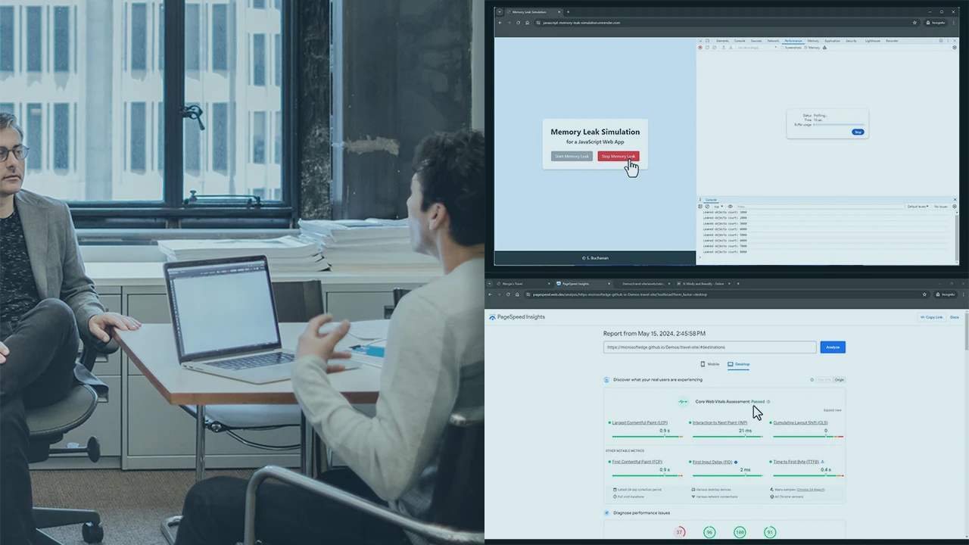The height and width of the screenshot is (545, 969).
Task: Click the Stop Memory Leak button
Action: click(x=618, y=157)
